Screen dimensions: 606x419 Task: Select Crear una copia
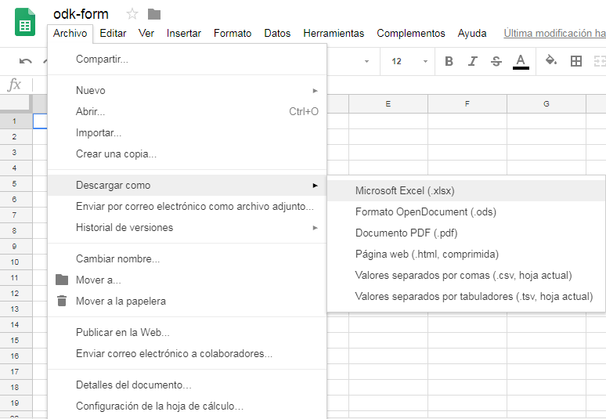[187, 154]
